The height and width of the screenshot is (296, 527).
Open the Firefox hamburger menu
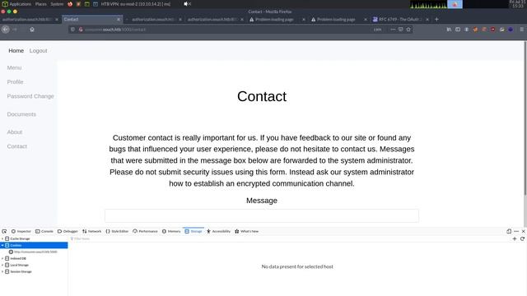tap(521, 30)
